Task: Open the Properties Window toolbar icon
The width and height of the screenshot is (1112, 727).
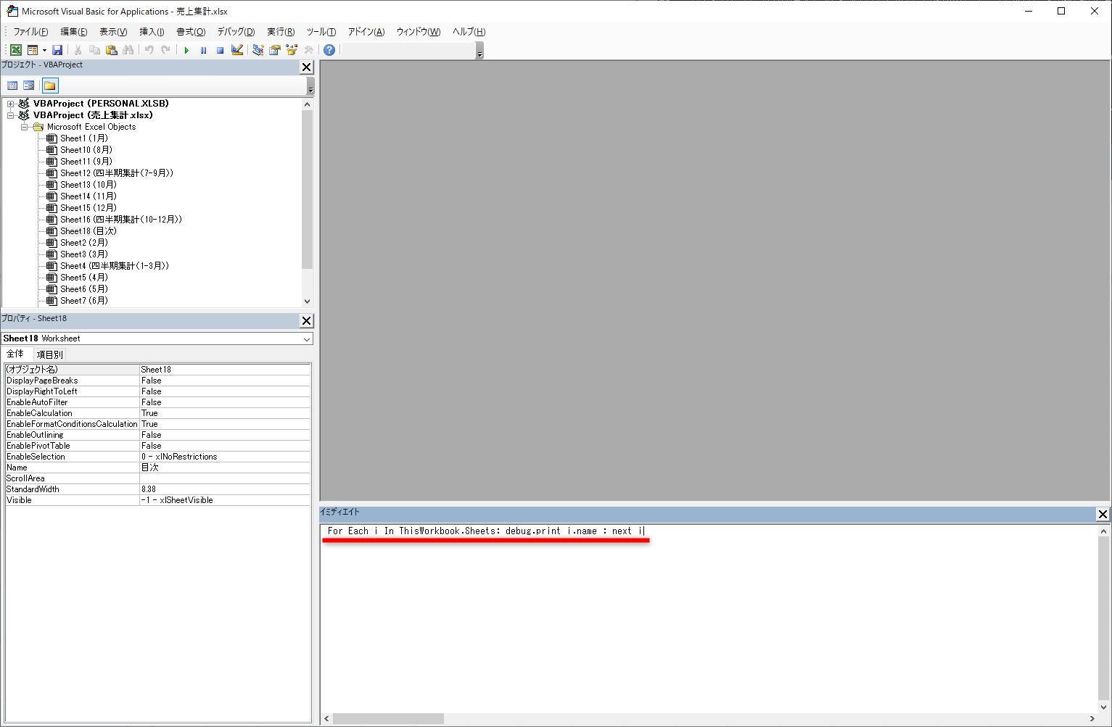Action: [275, 49]
